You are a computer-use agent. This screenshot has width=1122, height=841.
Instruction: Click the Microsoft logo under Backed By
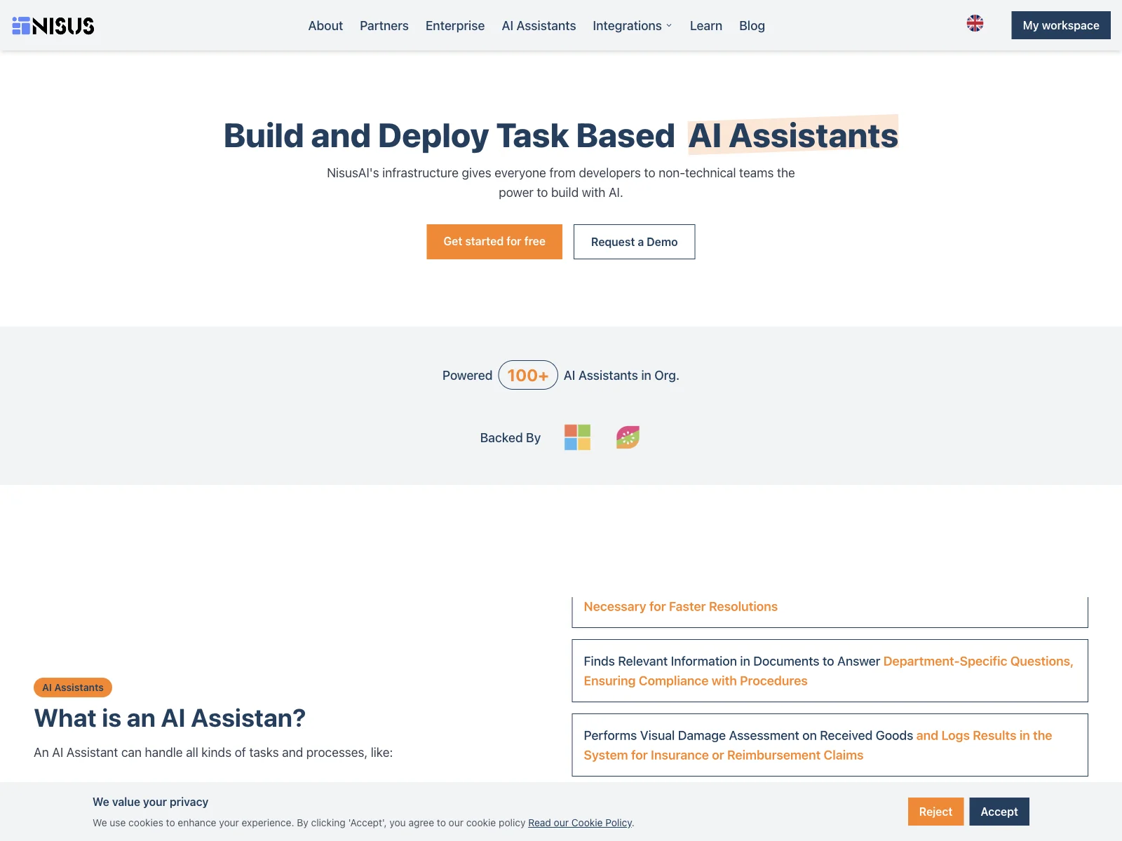coord(577,437)
